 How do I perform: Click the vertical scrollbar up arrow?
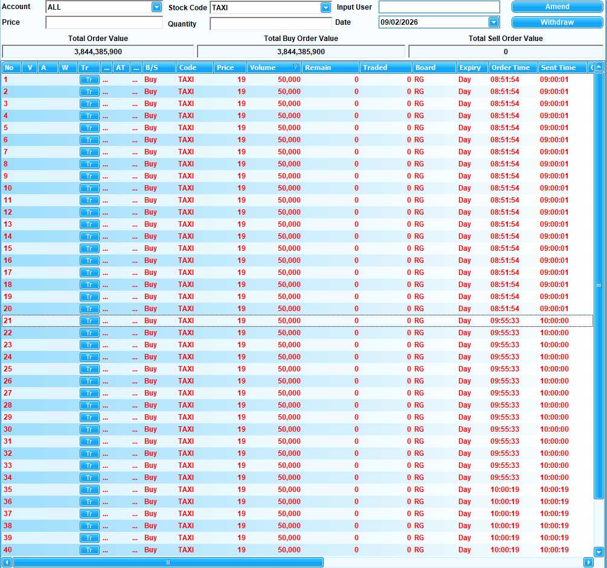click(x=599, y=67)
